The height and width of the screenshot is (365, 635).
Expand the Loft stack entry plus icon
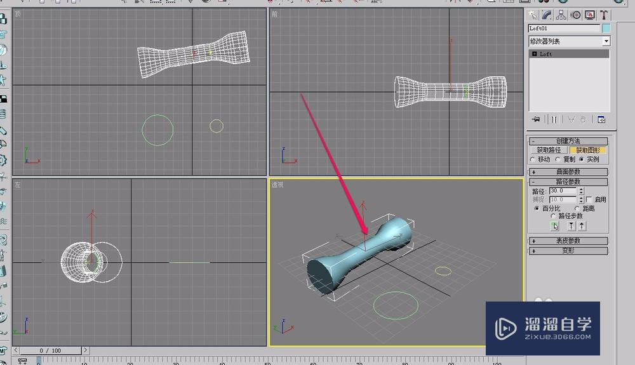[535, 54]
